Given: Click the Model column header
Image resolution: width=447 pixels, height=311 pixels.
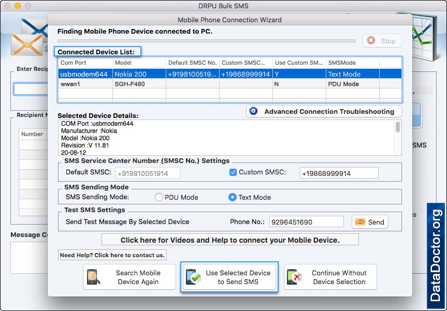Looking at the screenshot, I should pos(139,63).
